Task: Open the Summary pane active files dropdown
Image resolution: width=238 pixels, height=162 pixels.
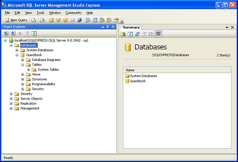Action: click(227, 28)
